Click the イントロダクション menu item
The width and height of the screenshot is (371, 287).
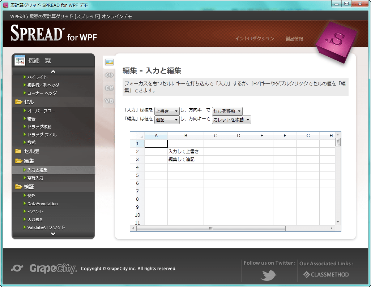coord(254,39)
